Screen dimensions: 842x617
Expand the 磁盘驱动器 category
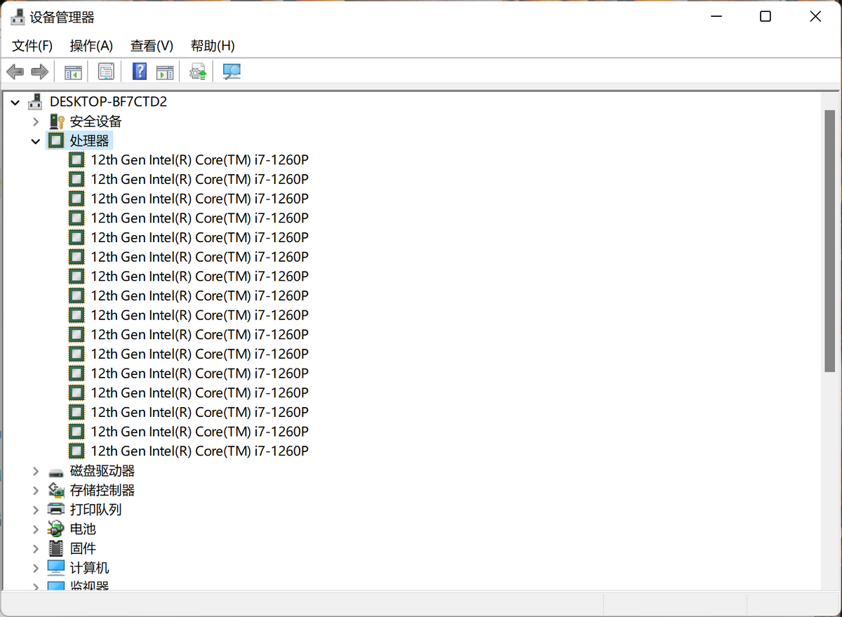click(36, 471)
